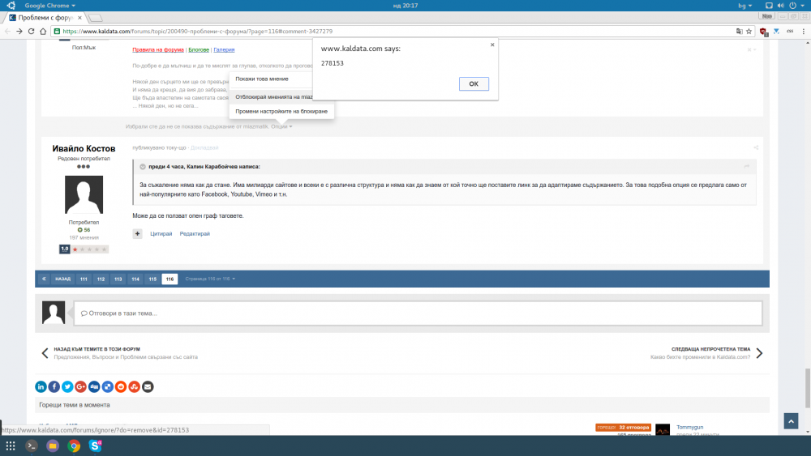Open Ивайло Костов's profile name
Viewport: 811px width, 456px height.
click(84, 149)
